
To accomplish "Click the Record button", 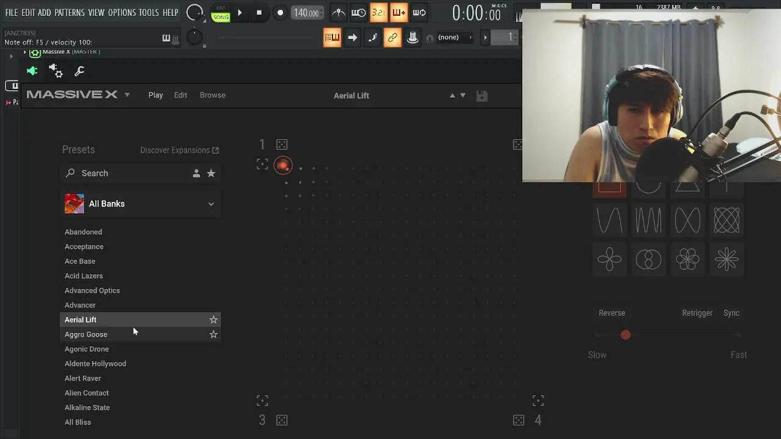I will pyautogui.click(x=280, y=13).
